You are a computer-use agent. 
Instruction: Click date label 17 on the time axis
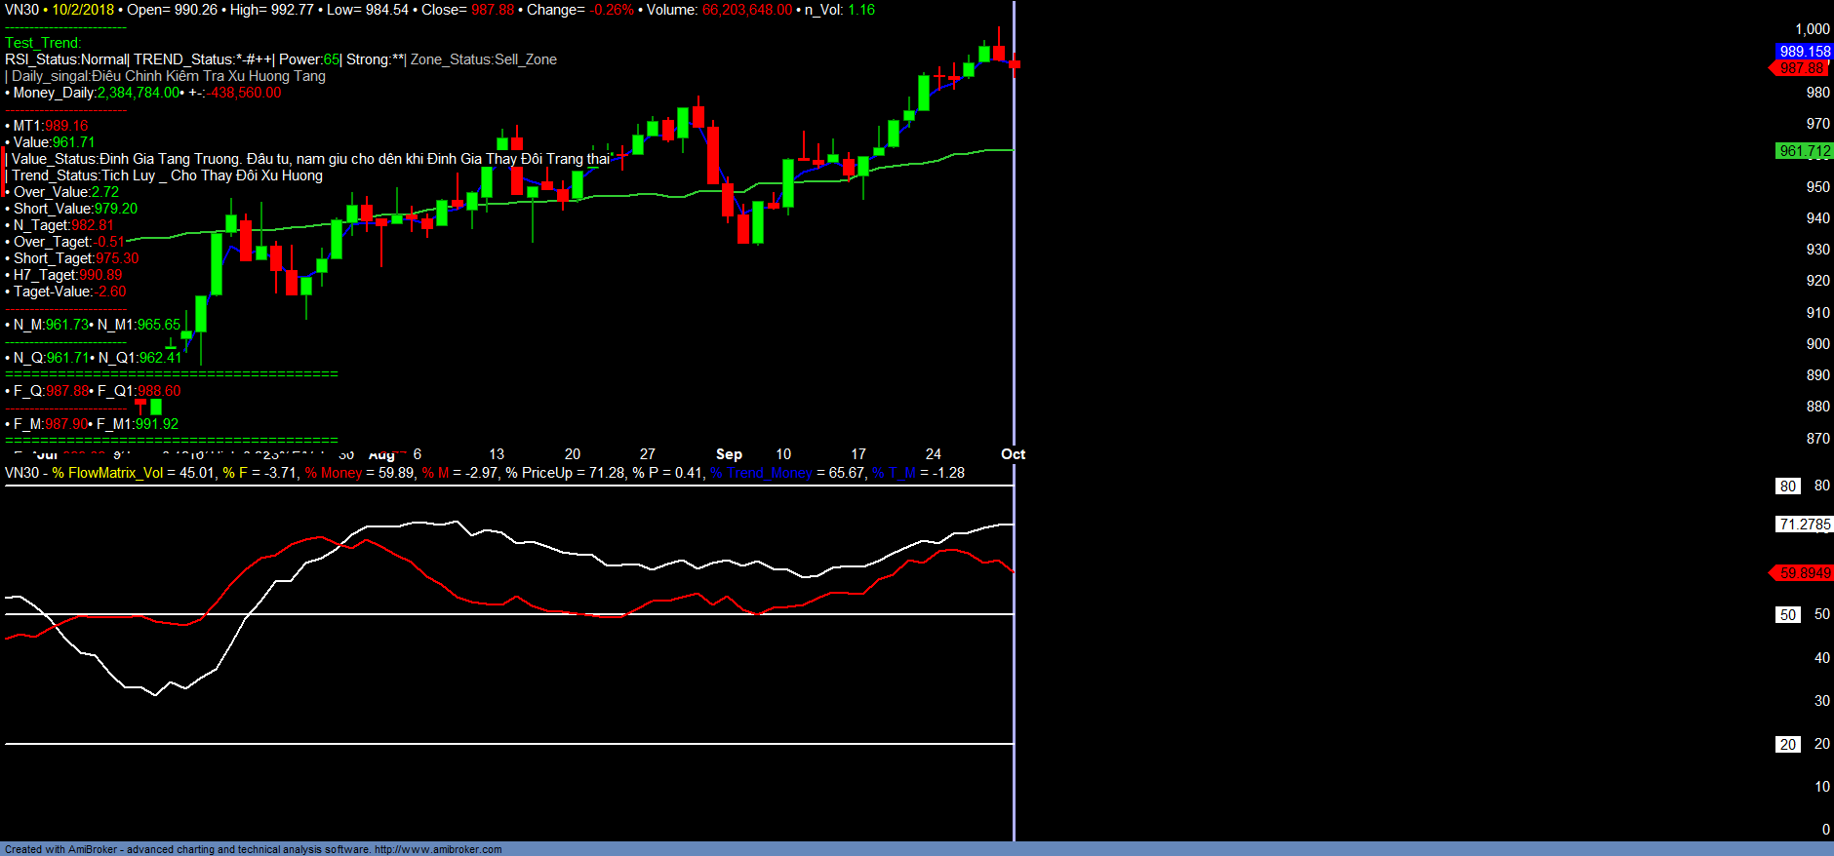coord(858,454)
